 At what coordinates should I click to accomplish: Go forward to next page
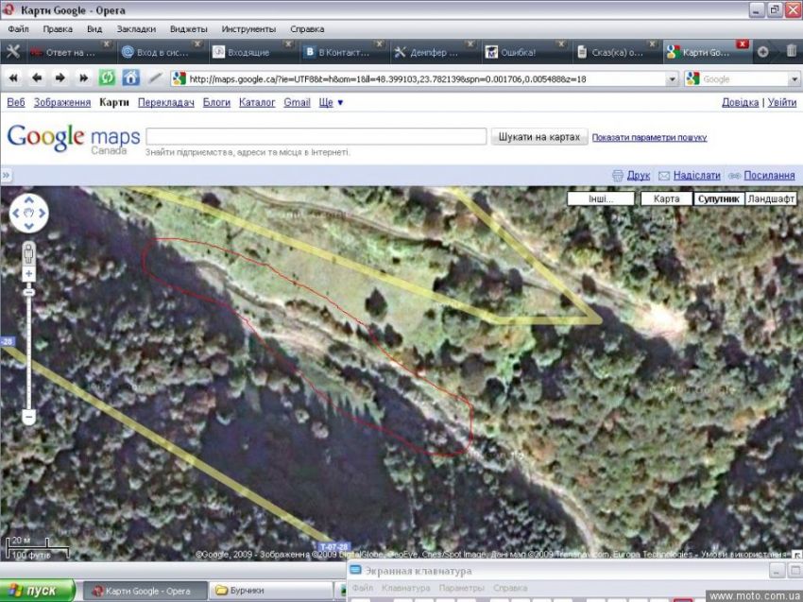tap(60, 78)
